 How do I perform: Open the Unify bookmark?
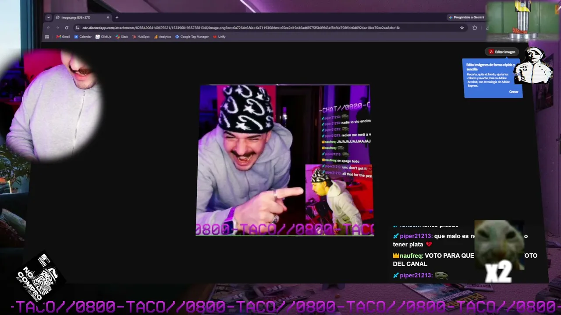click(x=219, y=37)
